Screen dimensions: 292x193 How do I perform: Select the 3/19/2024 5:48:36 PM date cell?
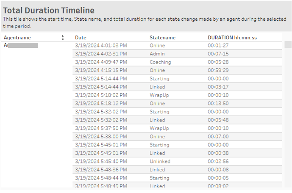(x=101, y=170)
